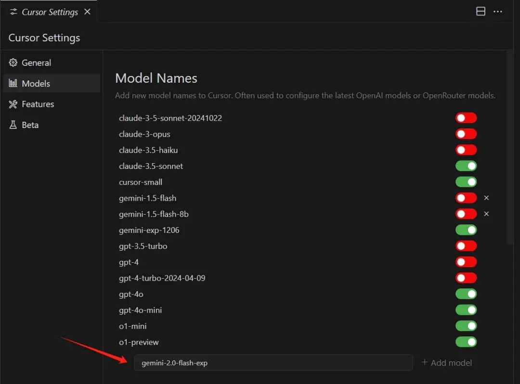Image resolution: width=520 pixels, height=384 pixels.
Task: Turn off the o1-preview toggle
Action: [466, 342]
